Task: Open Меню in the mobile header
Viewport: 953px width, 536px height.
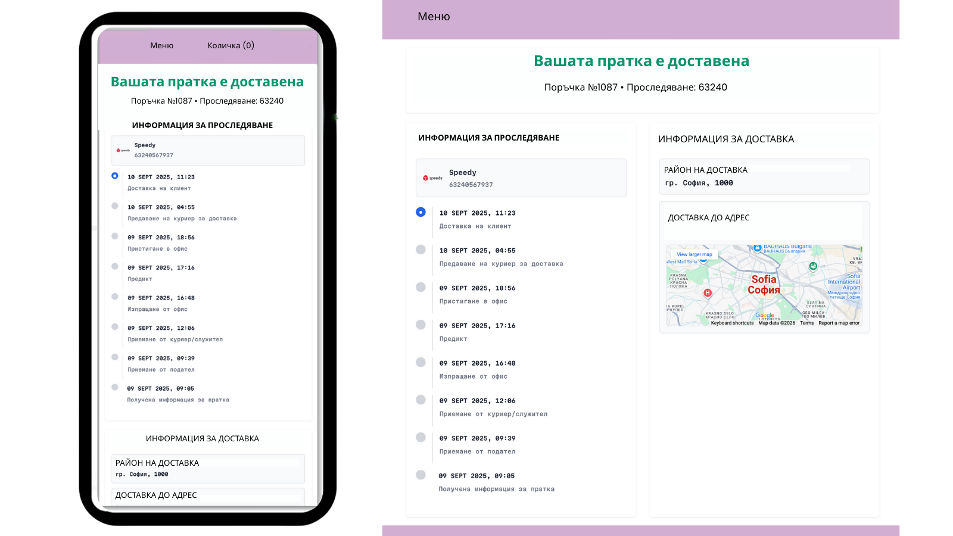Action: [162, 45]
